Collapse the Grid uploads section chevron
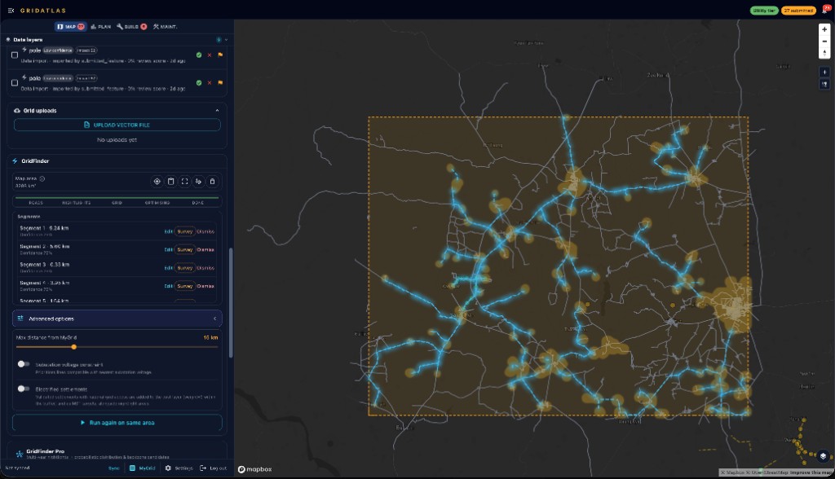Viewport: 835px width, 479px height. coord(217,111)
